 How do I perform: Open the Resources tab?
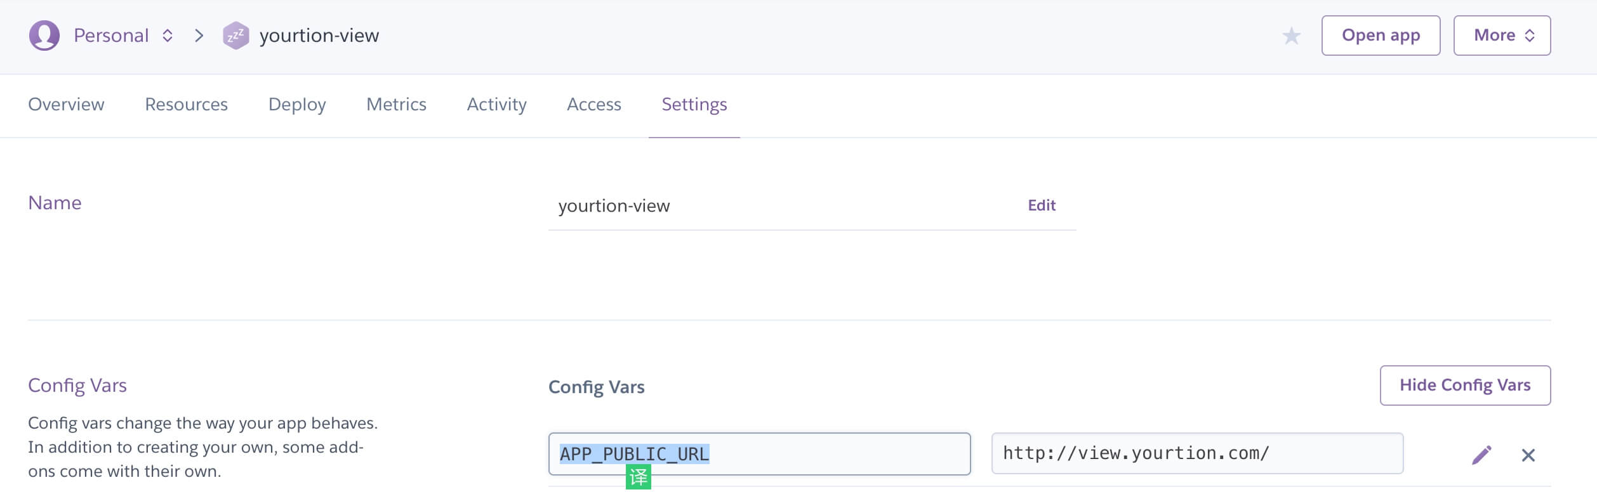pos(186,104)
